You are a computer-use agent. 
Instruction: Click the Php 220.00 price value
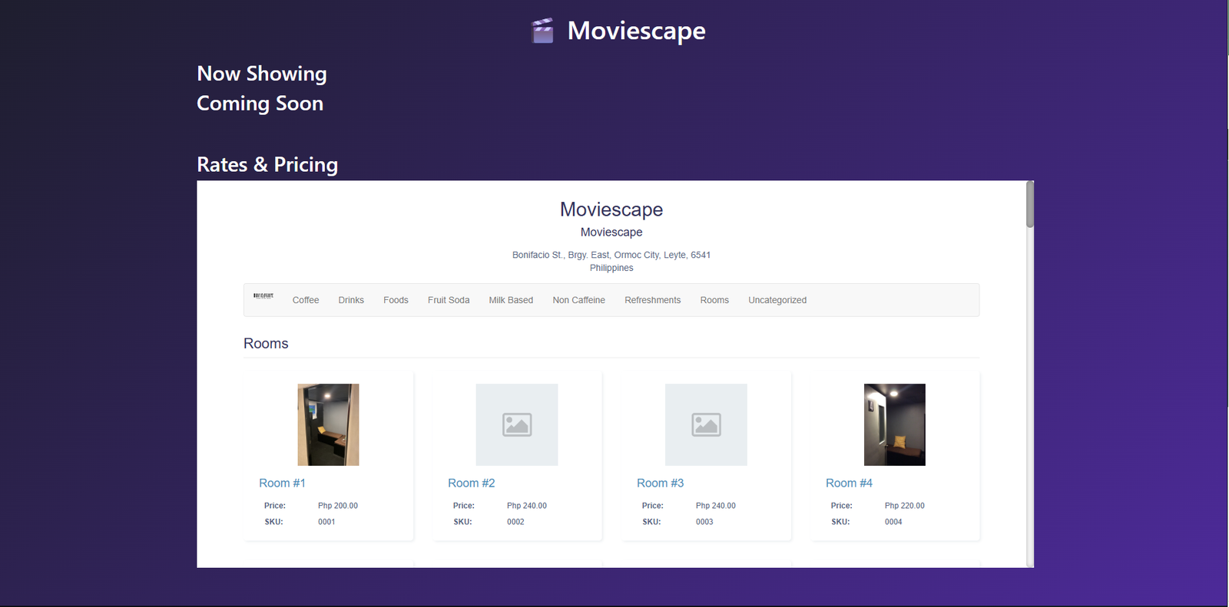click(904, 506)
